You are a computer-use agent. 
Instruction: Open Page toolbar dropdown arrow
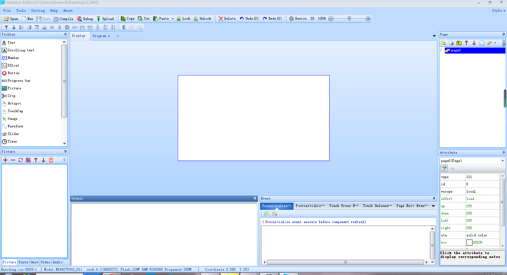[495, 43]
